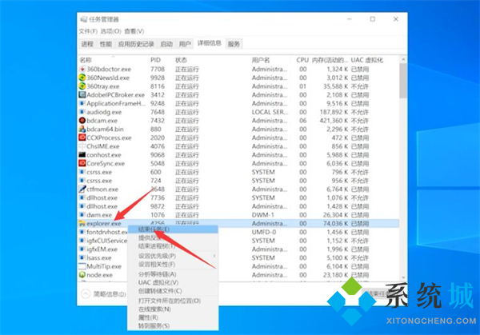Viewport: 480px width, 335px height.
Task: Switch to the 服务 tab
Action: (x=234, y=44)
